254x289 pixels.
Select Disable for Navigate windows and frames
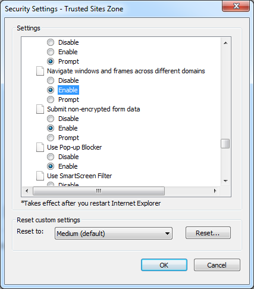51,80
